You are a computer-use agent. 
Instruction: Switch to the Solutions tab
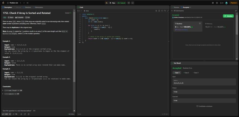[27, 7]
